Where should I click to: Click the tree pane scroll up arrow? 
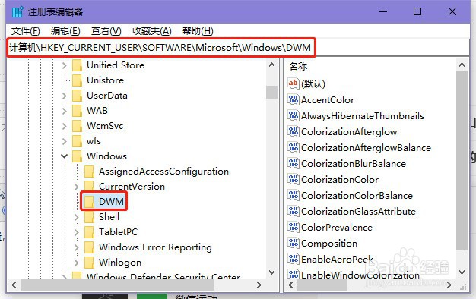271,65
